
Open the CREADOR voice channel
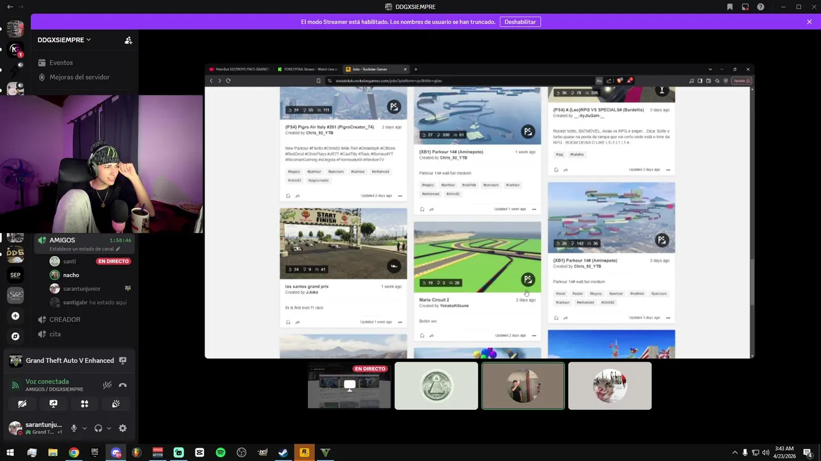(65, 319)
